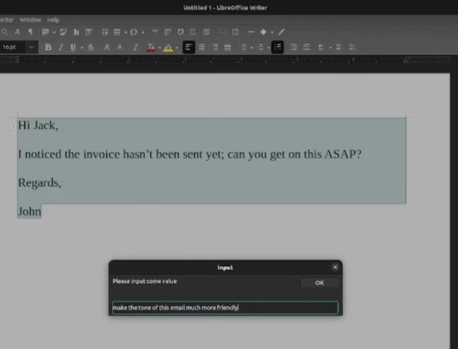This screenshot has height=349, width=458.
Task: Click the Insert Chart icon
Action: tap(76, 32)
